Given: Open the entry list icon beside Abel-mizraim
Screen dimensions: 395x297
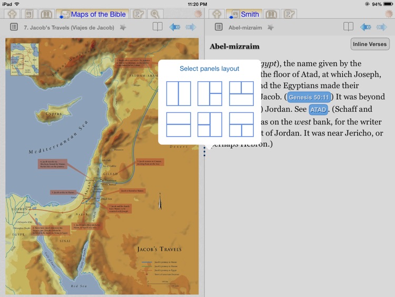Looking at the screenshot, I should click(219, 27).
